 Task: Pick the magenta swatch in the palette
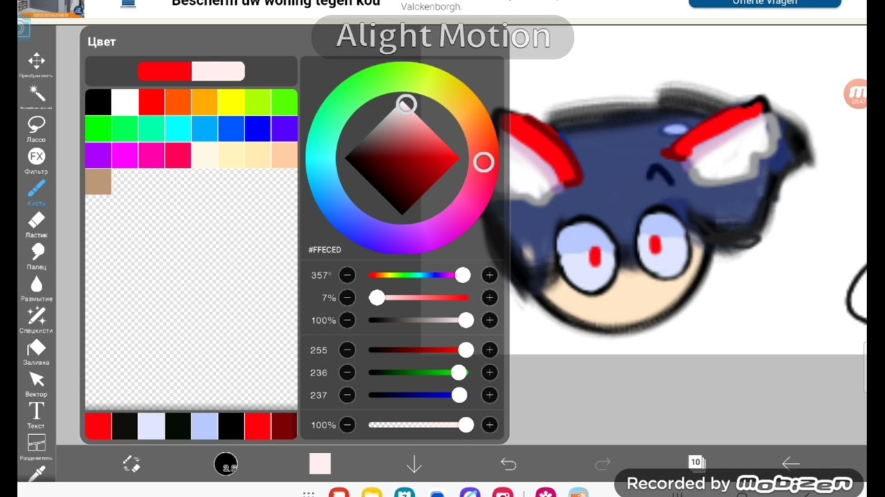(x=125, y=155)
